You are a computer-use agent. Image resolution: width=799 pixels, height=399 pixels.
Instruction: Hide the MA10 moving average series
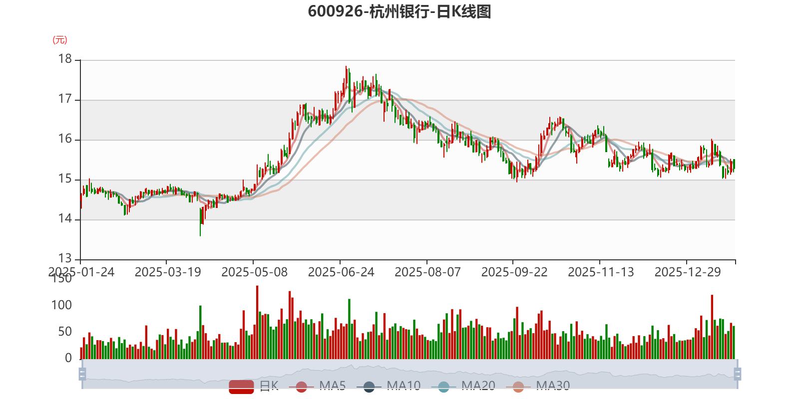[389, 386]
